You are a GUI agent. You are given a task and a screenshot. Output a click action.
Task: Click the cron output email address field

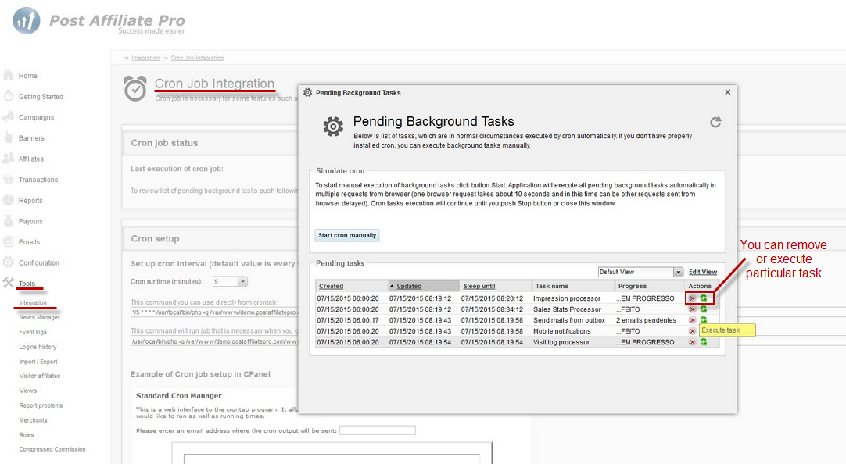pos(377,430)
